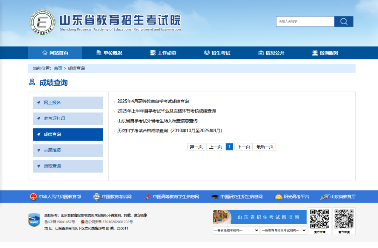Click the 首页 breadcrumb link
378x248 pixels.
(x=58, y=68)
